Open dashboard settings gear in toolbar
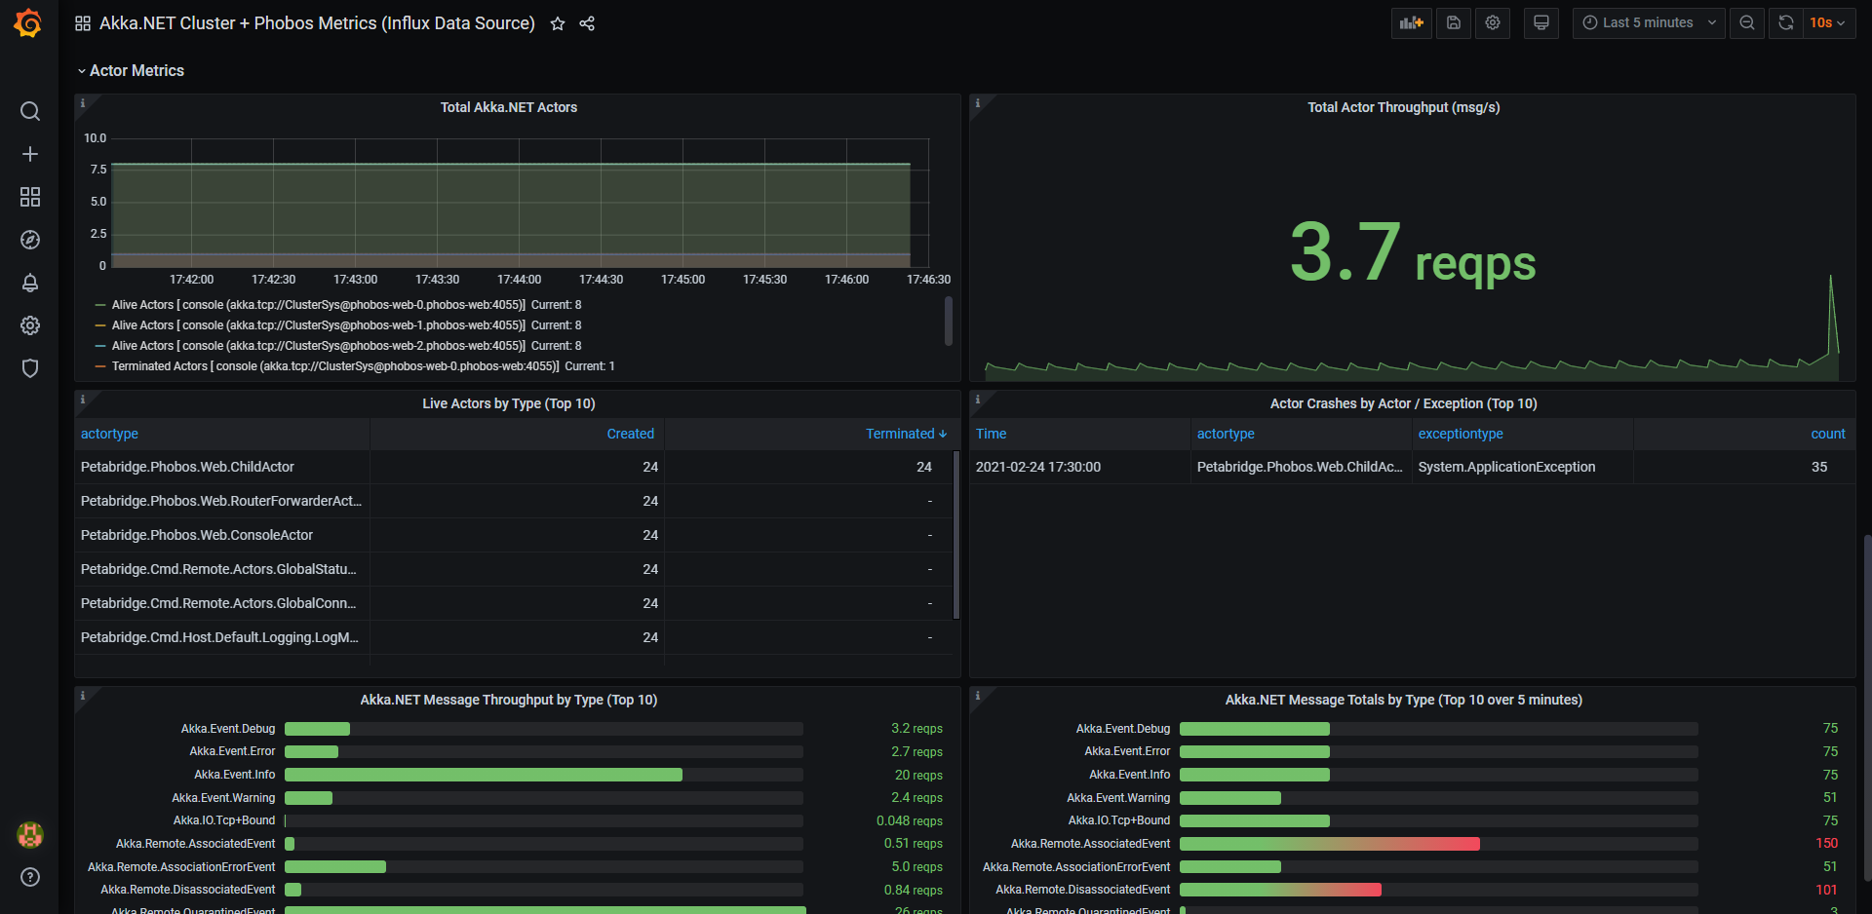This screenshot has height=914, width=1872. click(x=1493, y=22)
